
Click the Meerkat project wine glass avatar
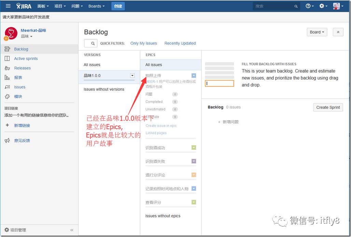(11, 33)
